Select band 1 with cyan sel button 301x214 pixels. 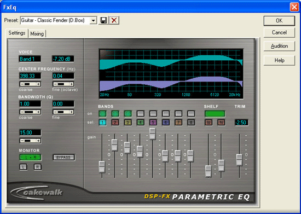tap(102, 123)
